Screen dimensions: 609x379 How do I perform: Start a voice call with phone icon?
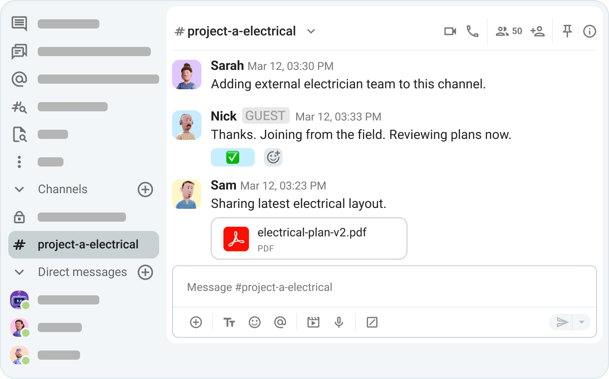click(x=472, y=31)
